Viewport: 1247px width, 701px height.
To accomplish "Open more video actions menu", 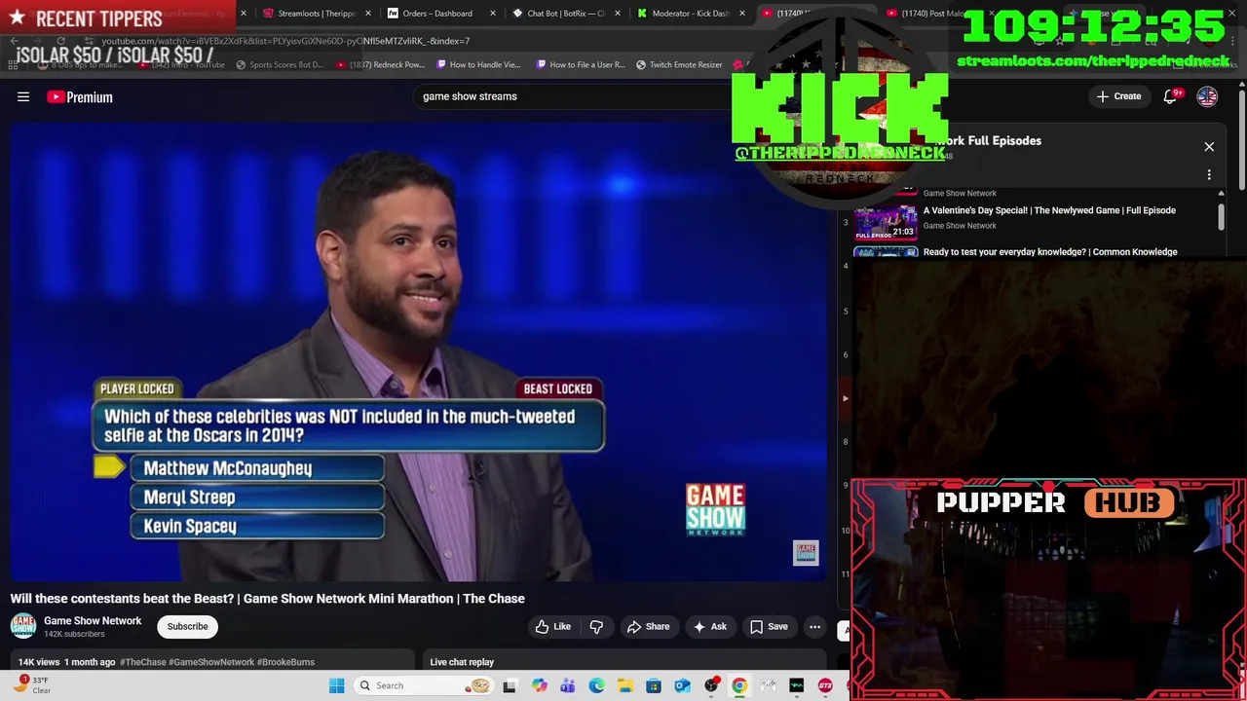I will click(815, 627).
